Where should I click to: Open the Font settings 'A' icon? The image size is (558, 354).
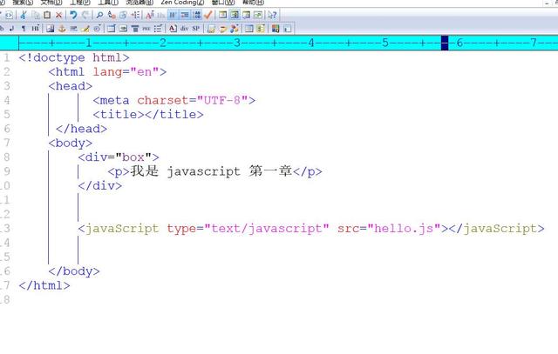pyautogui.click(x=149, y=15)
